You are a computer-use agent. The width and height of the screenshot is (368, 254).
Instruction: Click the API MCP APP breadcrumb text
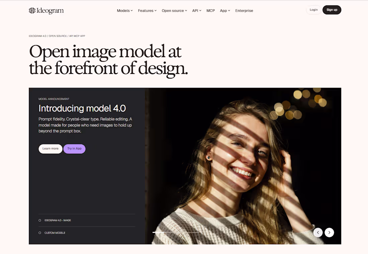(77, 36)
